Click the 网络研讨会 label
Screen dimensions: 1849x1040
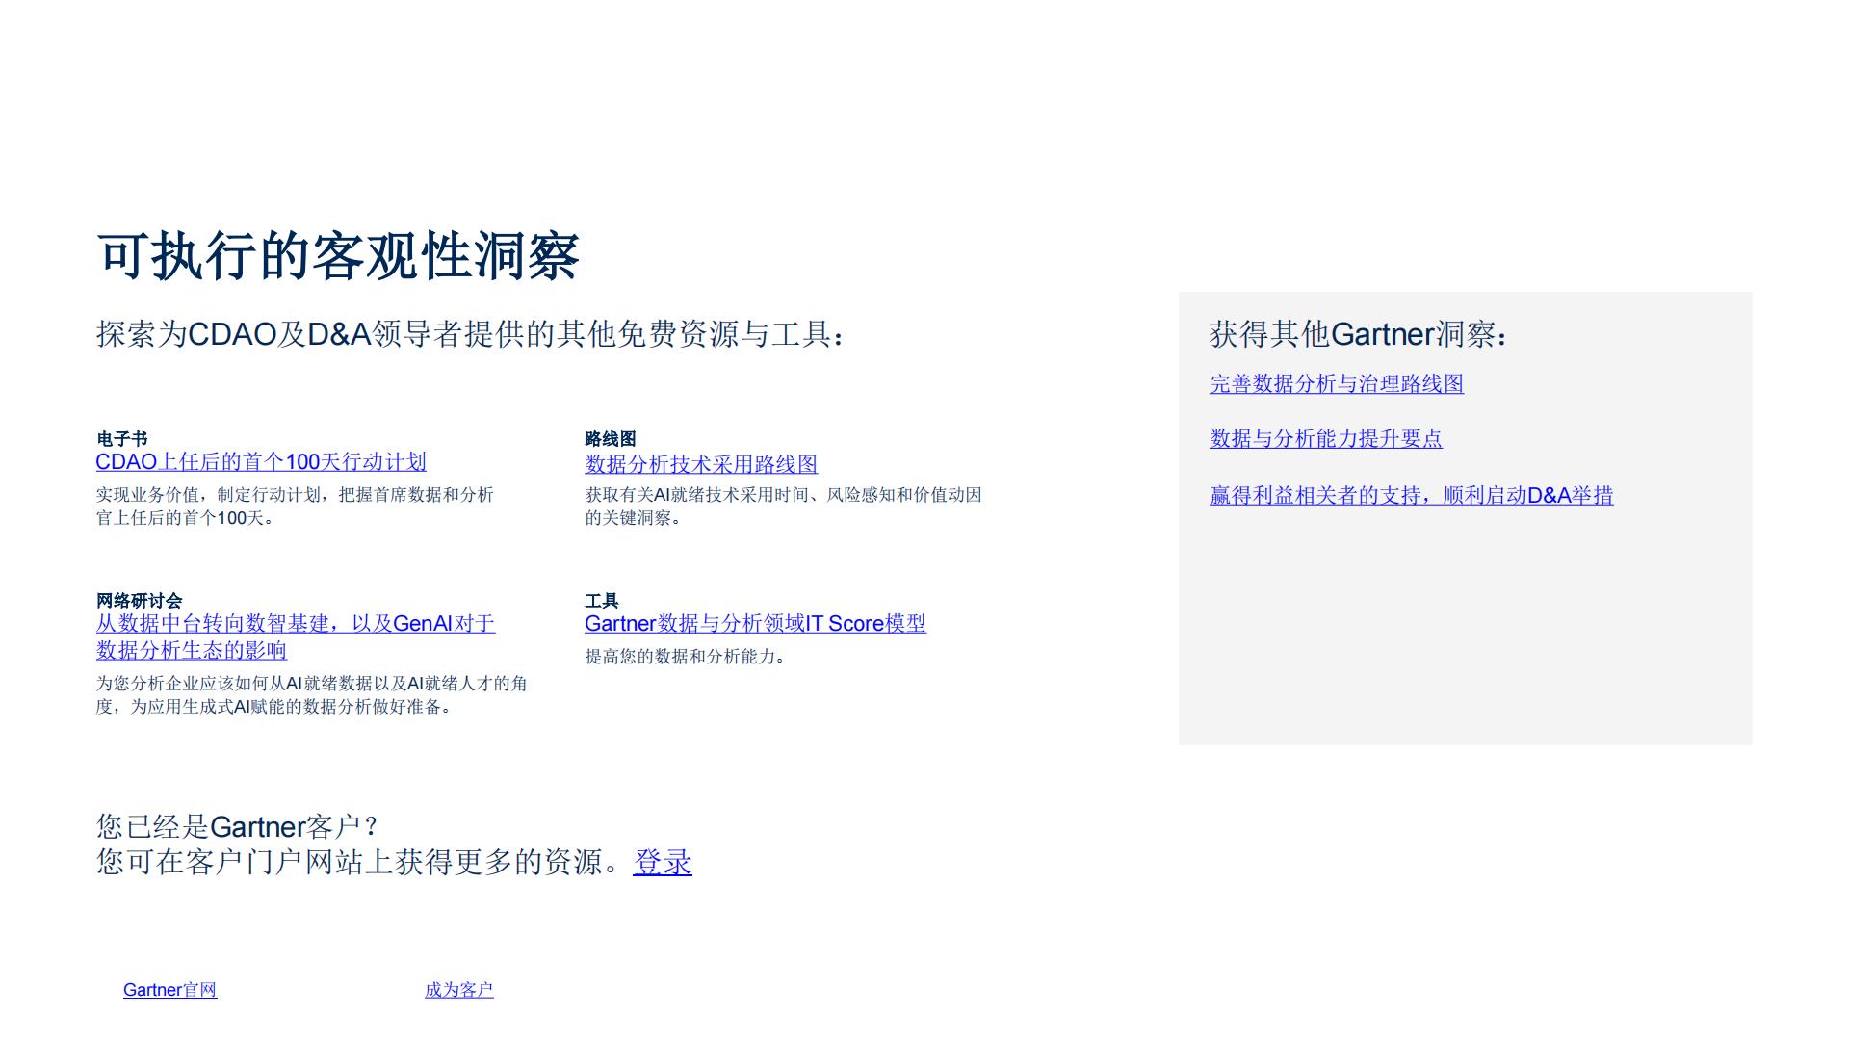tap(140, 601)
